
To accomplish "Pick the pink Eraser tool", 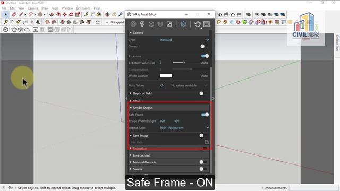I will point(14,14).
